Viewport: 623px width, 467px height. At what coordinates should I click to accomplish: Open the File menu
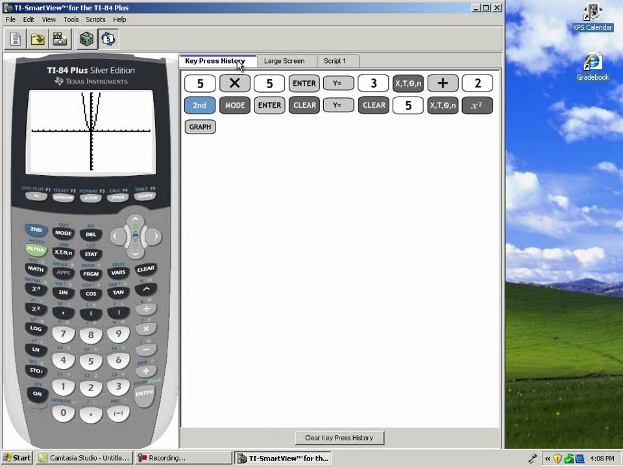click(10, 19)
